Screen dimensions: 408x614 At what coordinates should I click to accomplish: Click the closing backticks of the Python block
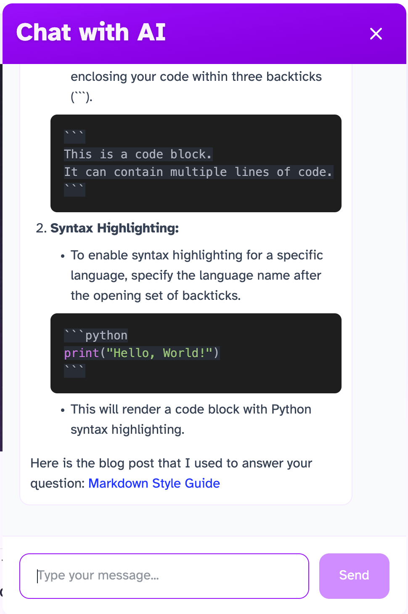coord(74,371)
